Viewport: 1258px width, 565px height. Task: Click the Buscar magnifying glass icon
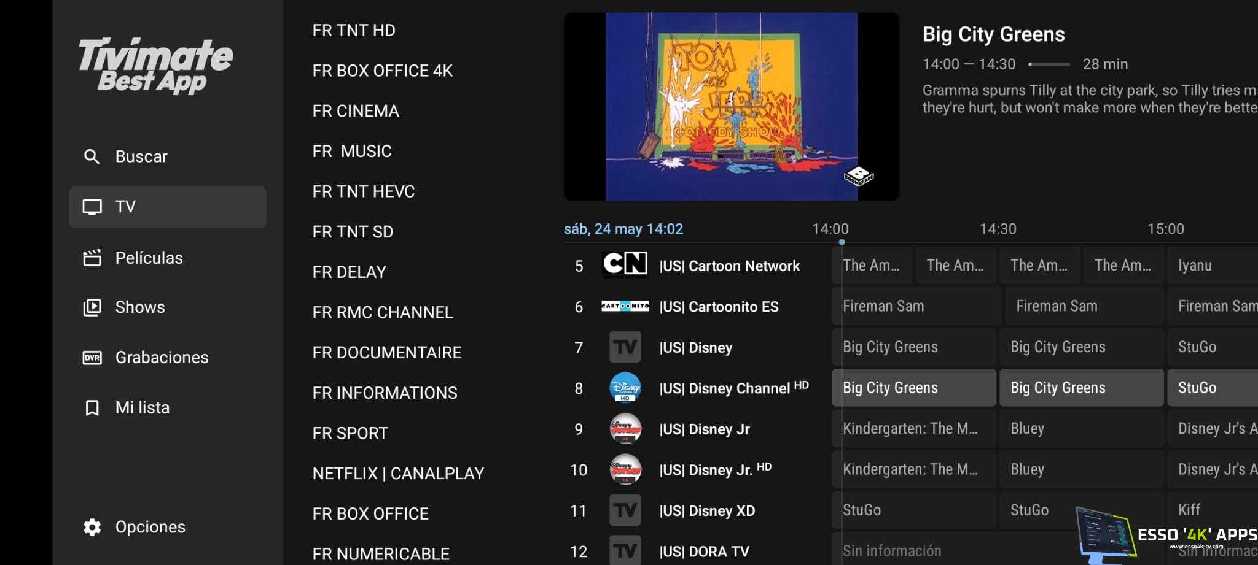click(92, 156)
